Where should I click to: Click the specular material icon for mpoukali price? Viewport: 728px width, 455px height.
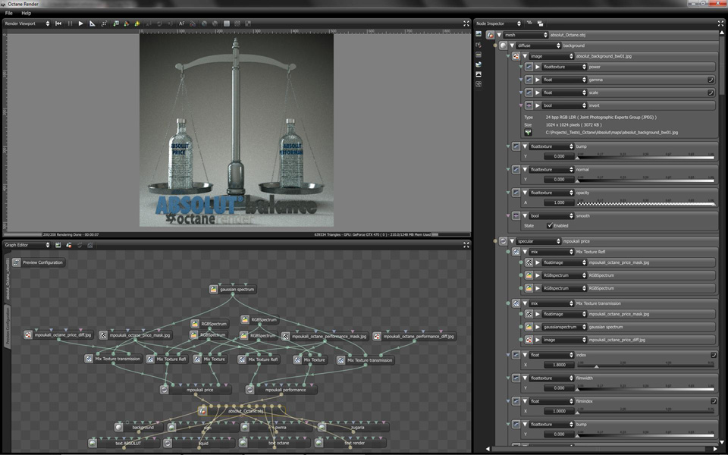504,241
